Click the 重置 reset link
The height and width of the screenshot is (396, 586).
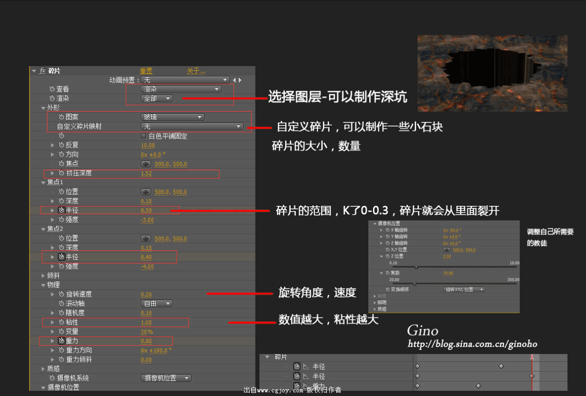(146, 71)
